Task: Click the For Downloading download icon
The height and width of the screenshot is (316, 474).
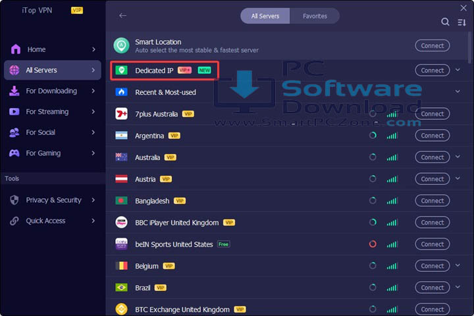Action: 14,91
